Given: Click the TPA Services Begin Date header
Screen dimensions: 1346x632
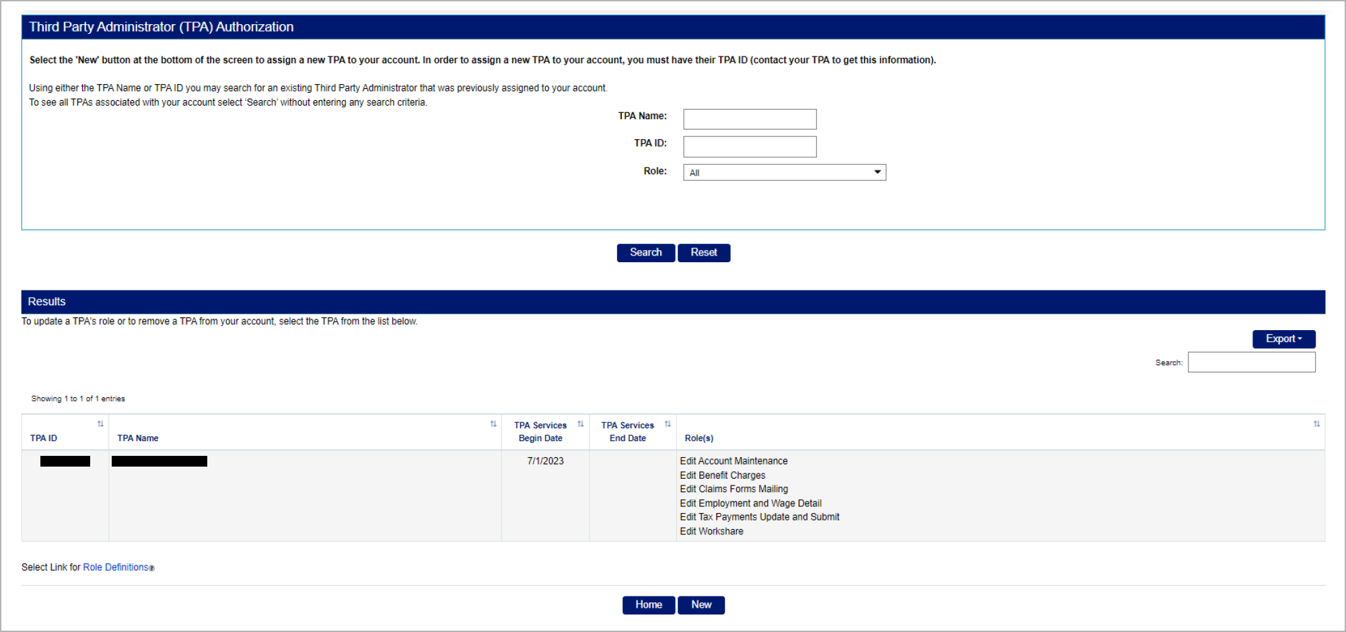Looking at the screenshot, I should pyautogui.click(x=540, y=432).
